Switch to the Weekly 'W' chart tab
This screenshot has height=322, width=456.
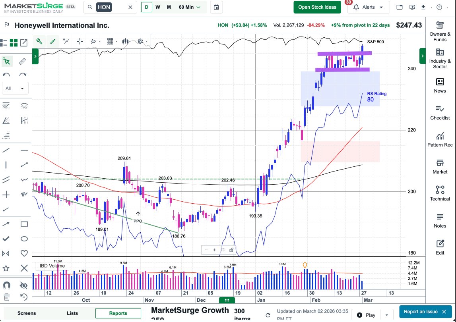(x=157, y=7)
